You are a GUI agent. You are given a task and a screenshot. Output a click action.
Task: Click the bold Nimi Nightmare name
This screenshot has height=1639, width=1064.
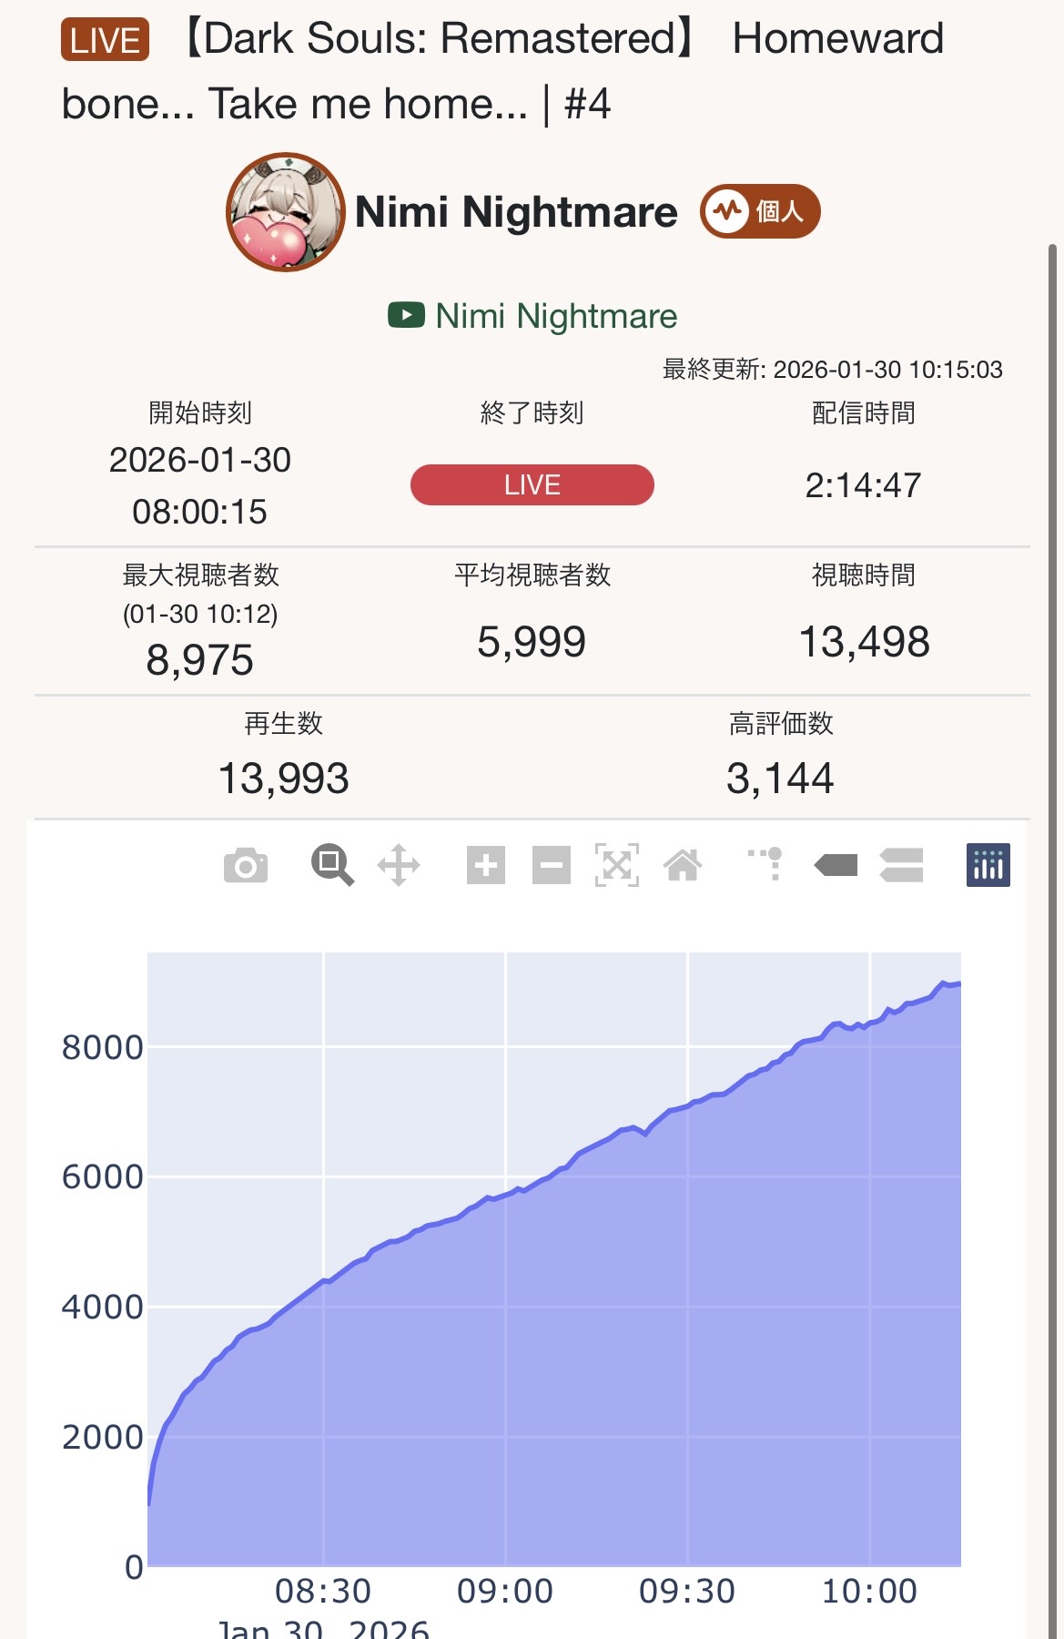tap(516, 211)
